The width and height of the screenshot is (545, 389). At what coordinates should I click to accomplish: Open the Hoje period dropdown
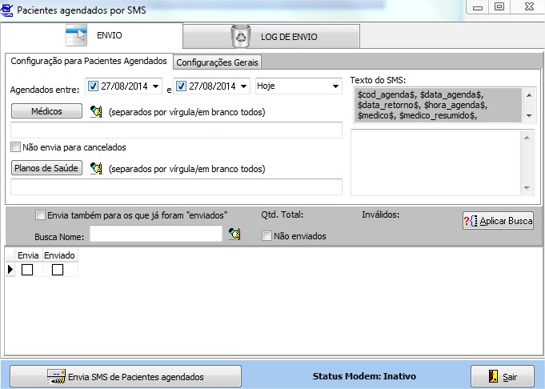tap(334, 86)
